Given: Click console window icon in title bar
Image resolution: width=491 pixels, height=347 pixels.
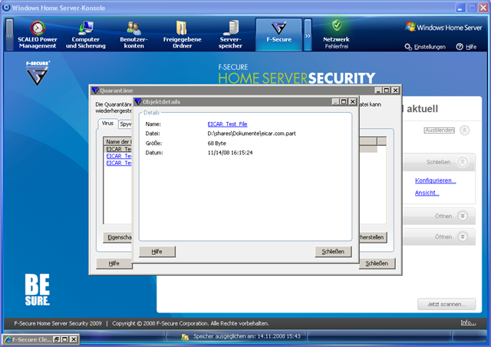Looking at the screenshot, I should pyautogui.click(x=6, y=8).
